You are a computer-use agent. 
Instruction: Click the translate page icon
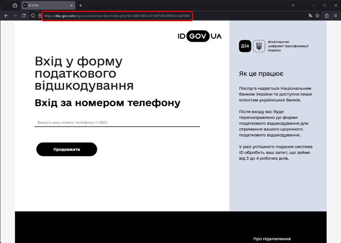point(310,16)
